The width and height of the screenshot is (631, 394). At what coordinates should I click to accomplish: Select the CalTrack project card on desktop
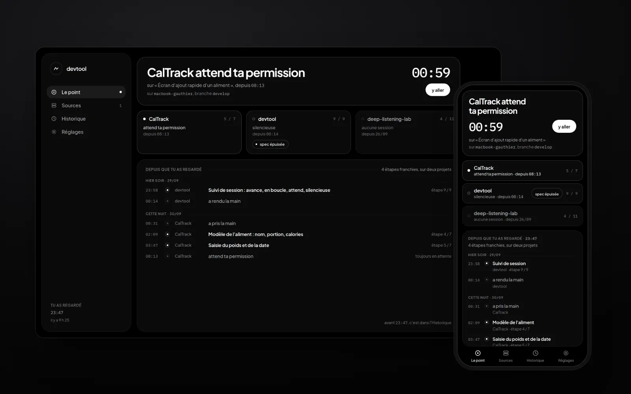[189, 132]
